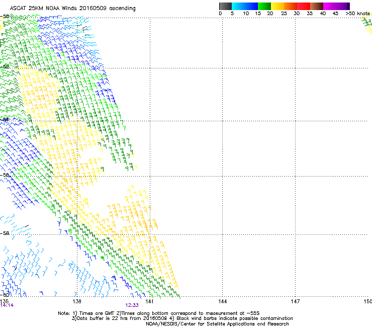The image size is (372, 327).
Task: Select the "30" label under the color legend
Action: [297, 14]
